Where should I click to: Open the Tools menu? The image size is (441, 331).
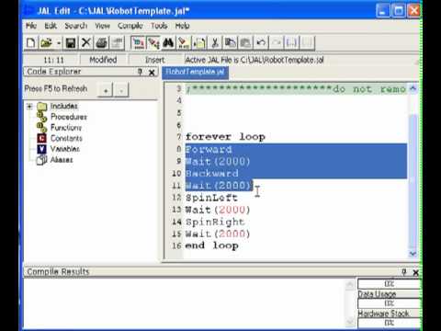159,26
